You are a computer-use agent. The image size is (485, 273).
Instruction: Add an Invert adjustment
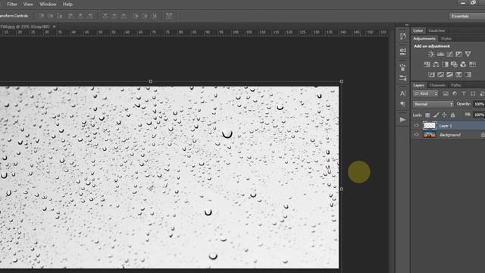(x=431, y=74)
